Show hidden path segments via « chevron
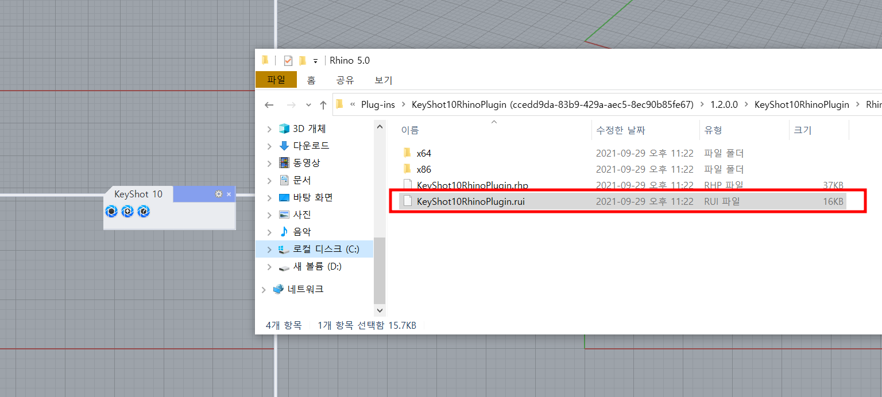The height and width of the screenshot is (397, 882). 353,104
